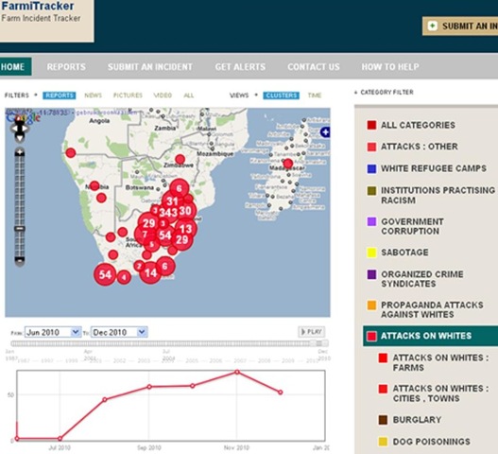Click the 30 incident cluster marker
Screen dimensions: 498x454
click(x=185, y=211)
